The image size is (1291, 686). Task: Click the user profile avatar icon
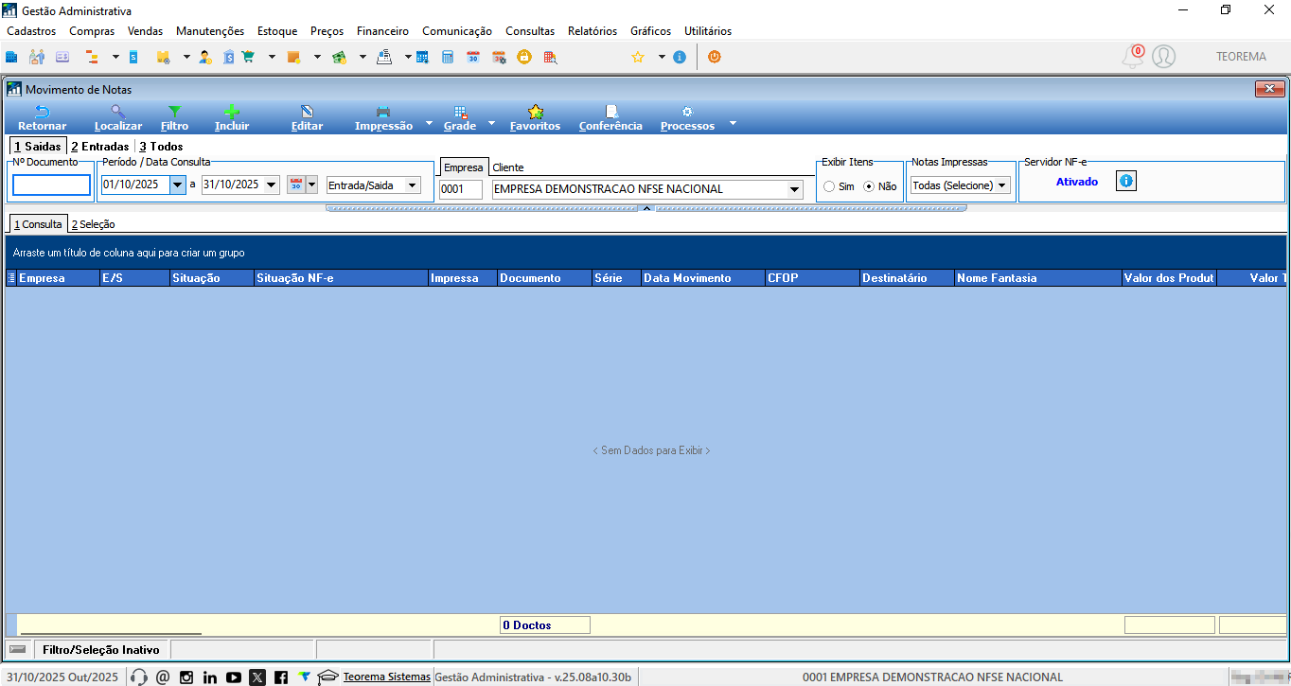(x=1164, y=57)
